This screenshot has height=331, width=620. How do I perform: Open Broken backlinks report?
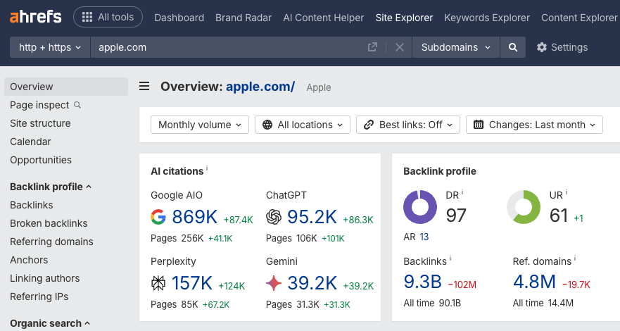(49, 223)
